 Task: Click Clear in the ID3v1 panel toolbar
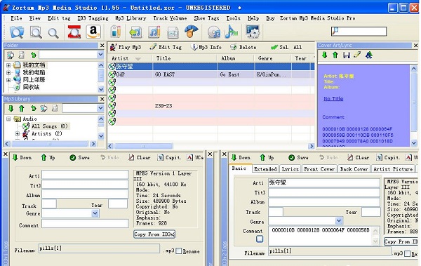[x=140, y=157]
